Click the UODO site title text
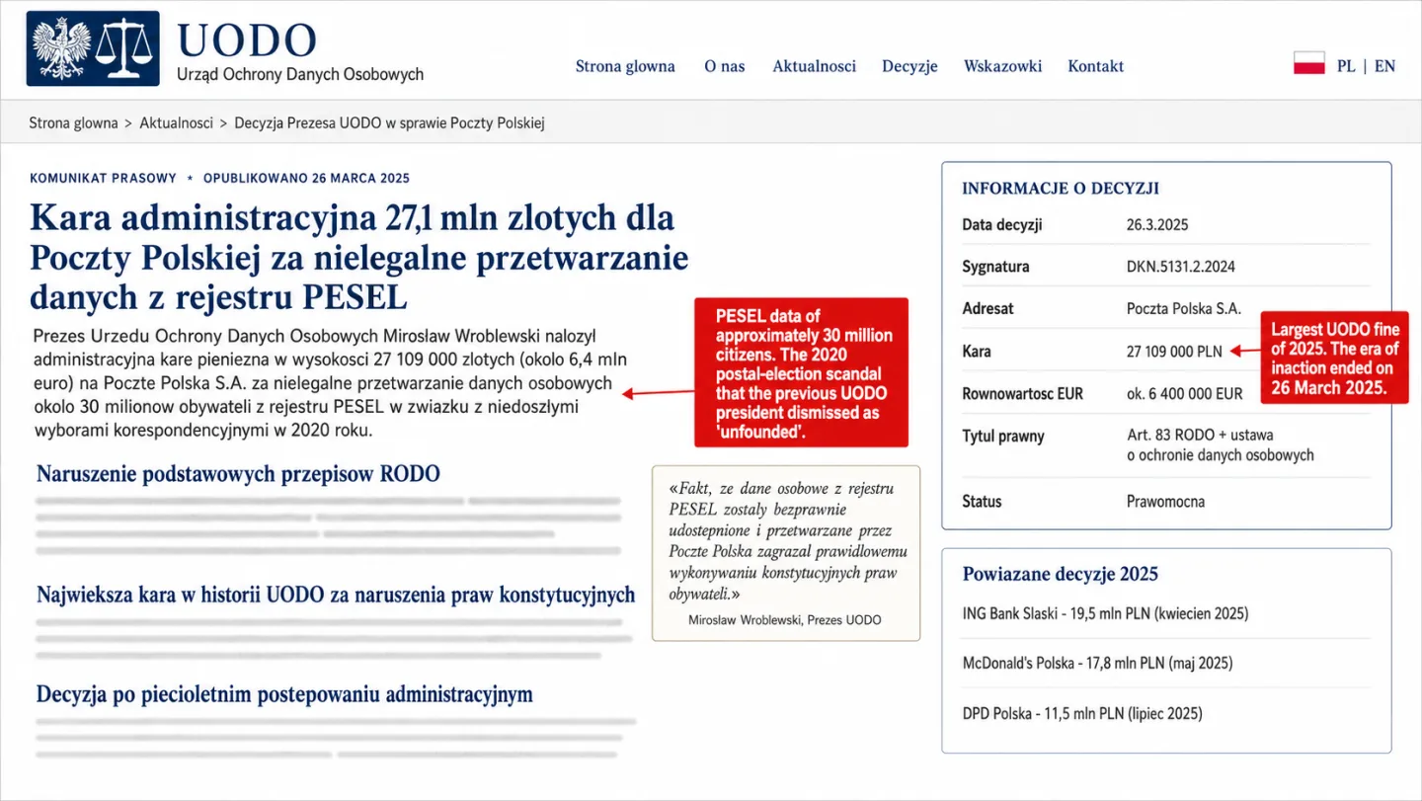This screenshot has width=1422, height=801. 247,40
